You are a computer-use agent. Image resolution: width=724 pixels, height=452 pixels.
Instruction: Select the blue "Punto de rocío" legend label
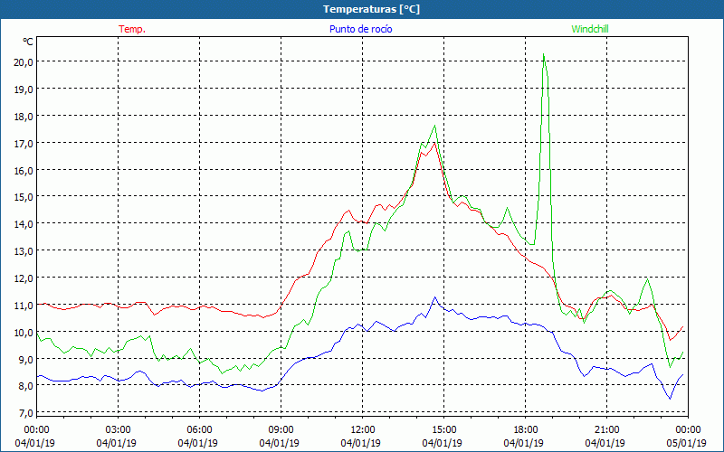coord(360,29)
